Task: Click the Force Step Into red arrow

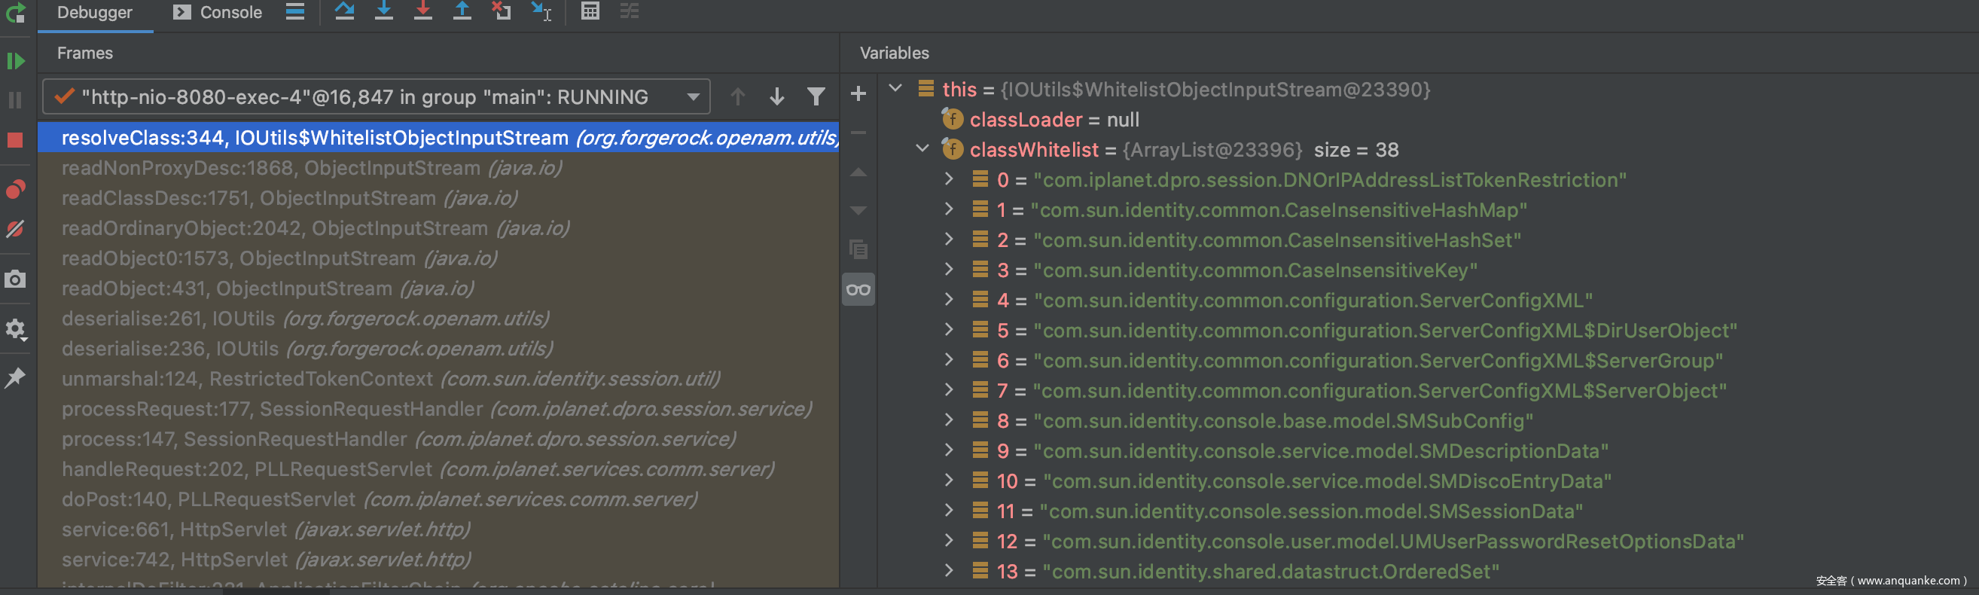Action: [x=422, y=11]
